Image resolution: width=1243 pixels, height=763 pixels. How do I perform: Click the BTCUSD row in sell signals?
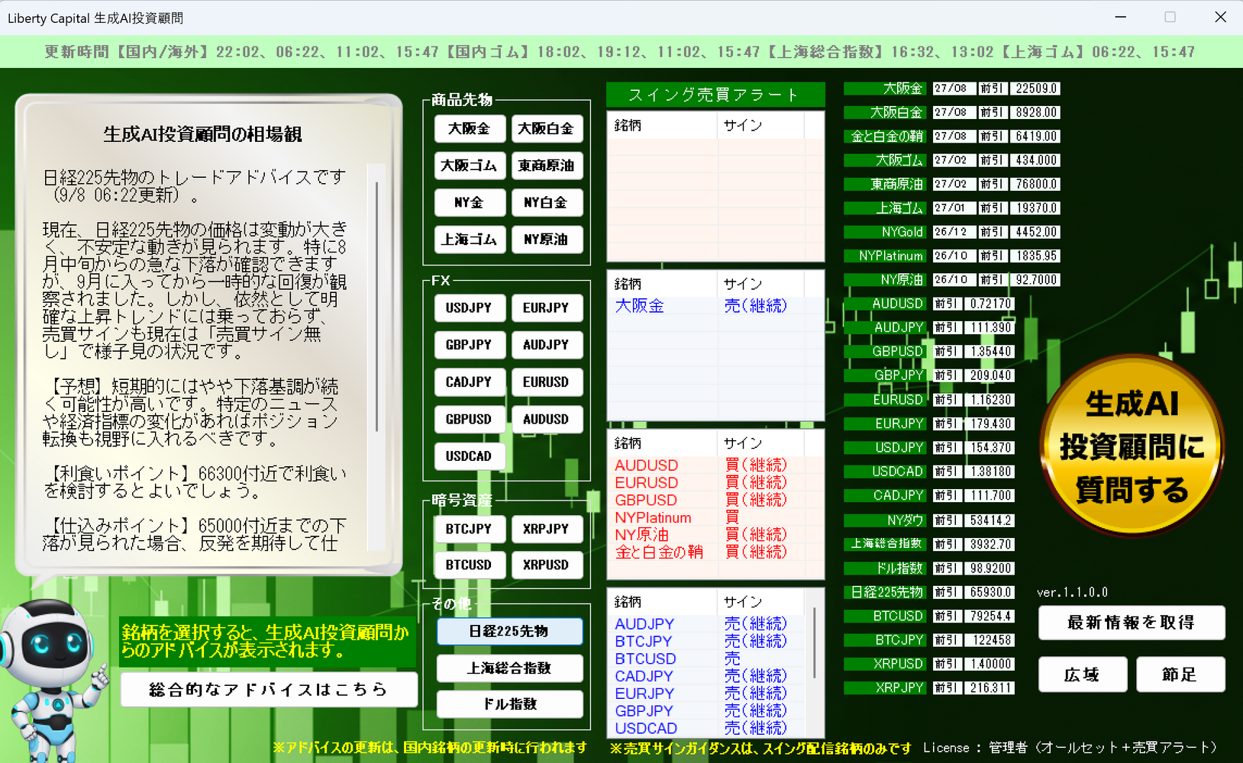pyautogui.click(x=708, y=659)
